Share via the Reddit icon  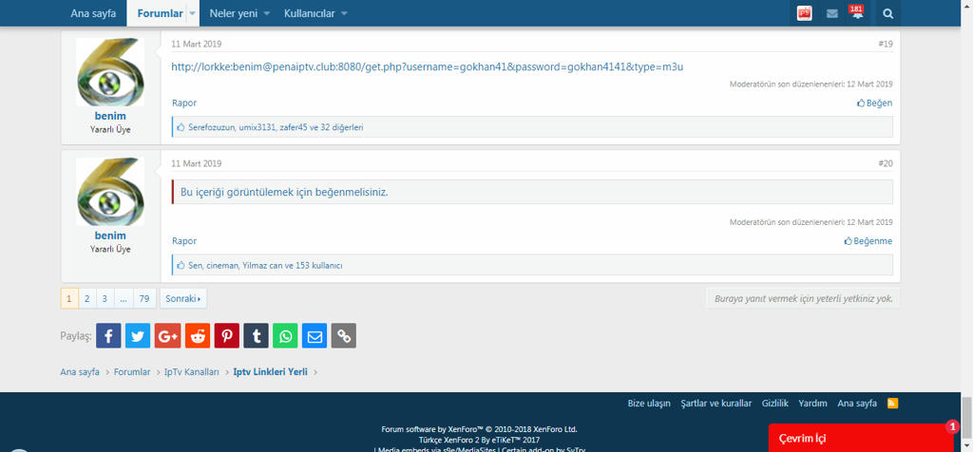pyautogui.click(x=197, y=335)
